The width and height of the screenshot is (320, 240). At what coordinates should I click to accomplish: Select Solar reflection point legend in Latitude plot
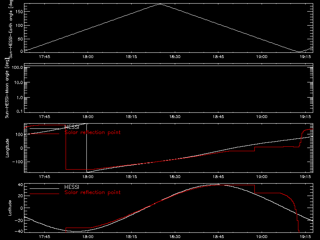[92, 192]
